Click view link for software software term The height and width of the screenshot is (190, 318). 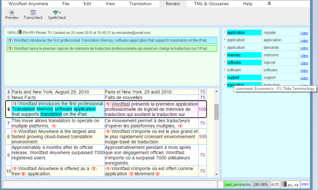(304, 70)
